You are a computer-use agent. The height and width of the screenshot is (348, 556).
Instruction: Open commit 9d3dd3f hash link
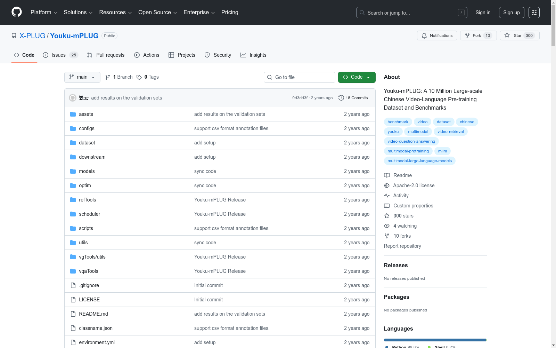pyautogui.click(x=300, y=98)
